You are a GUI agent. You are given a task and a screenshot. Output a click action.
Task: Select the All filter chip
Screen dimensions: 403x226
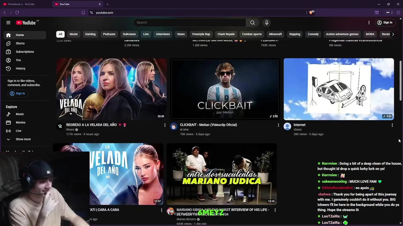pyautogui.click(x=60, y=34)
